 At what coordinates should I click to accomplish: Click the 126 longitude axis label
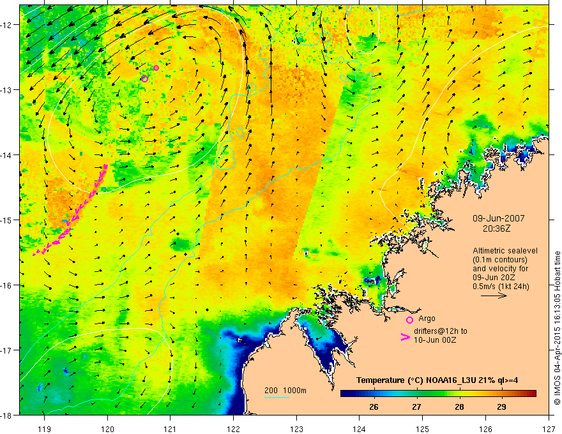tap(485, 429)
